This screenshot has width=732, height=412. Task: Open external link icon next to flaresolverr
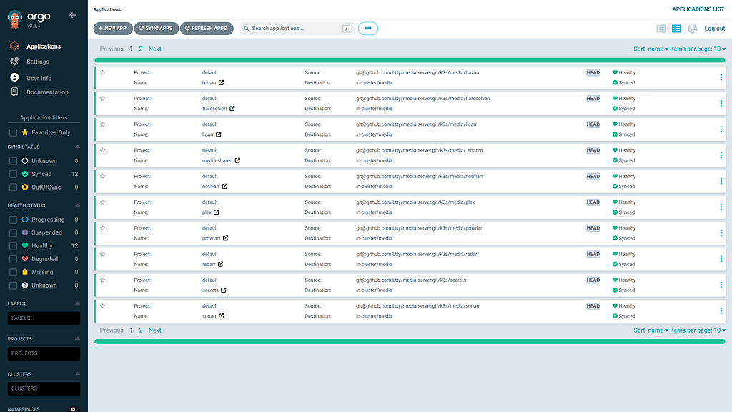point(232,109)
